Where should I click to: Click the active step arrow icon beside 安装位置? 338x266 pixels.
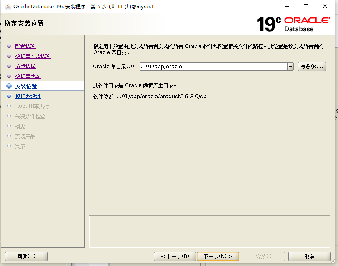click(9, 86)
